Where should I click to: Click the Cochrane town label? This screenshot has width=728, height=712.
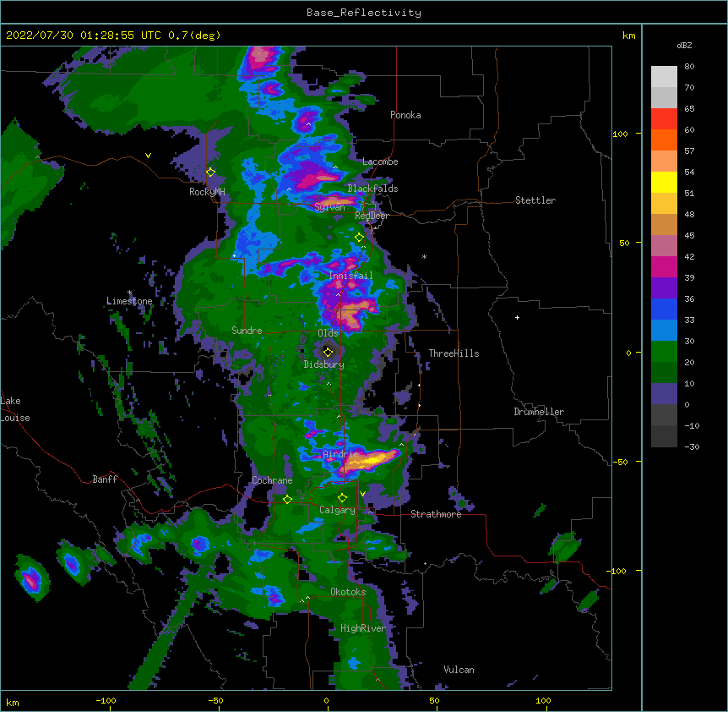point(272,480)
